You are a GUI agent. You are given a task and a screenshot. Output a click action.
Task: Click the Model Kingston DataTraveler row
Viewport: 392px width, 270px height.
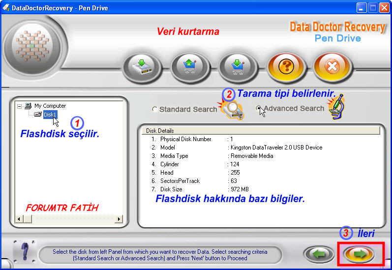[237, 148]
